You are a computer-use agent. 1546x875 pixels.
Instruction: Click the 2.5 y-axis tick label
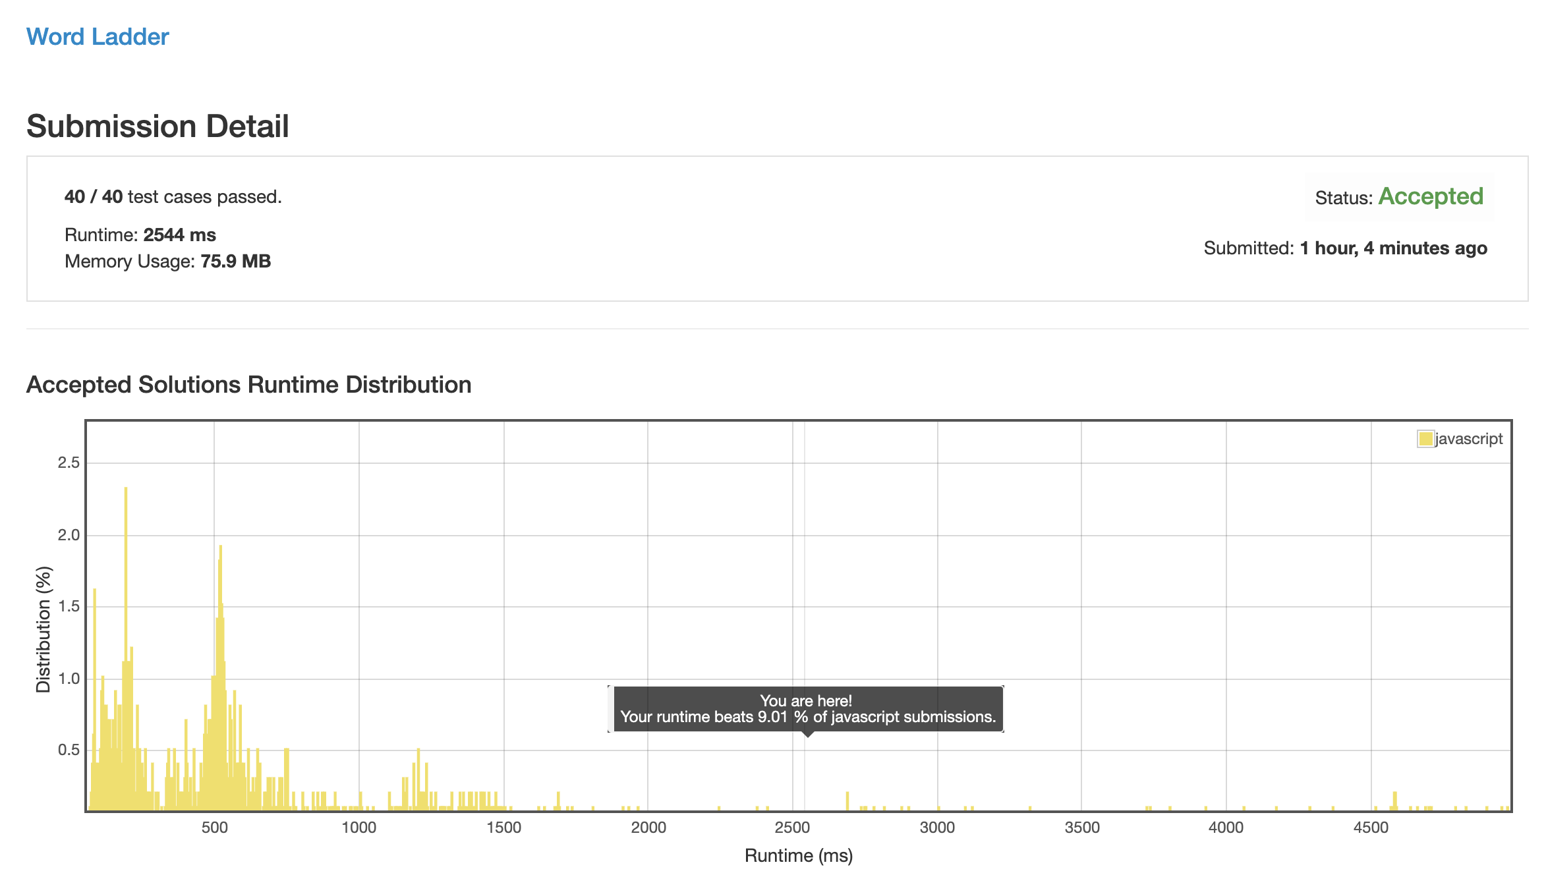pos(69,463)
